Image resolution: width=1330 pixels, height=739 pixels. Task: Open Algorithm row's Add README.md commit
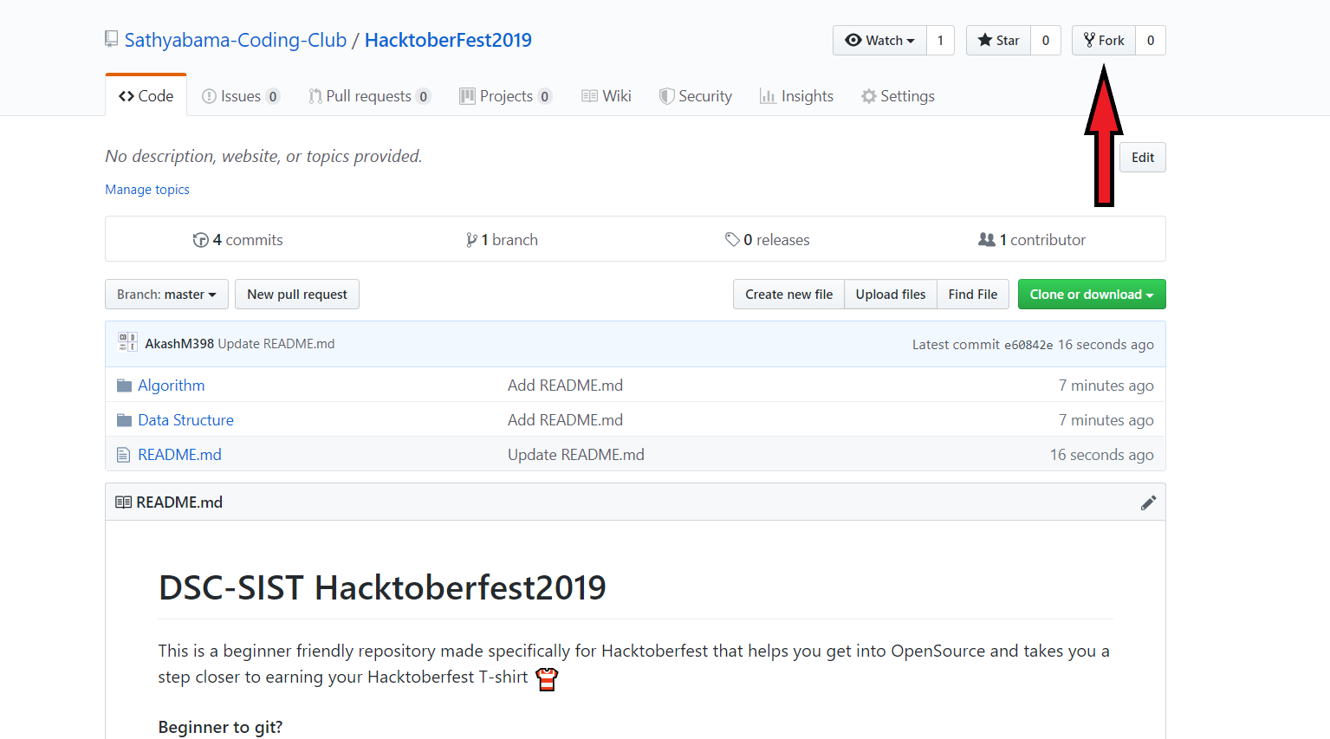[565, 386]
